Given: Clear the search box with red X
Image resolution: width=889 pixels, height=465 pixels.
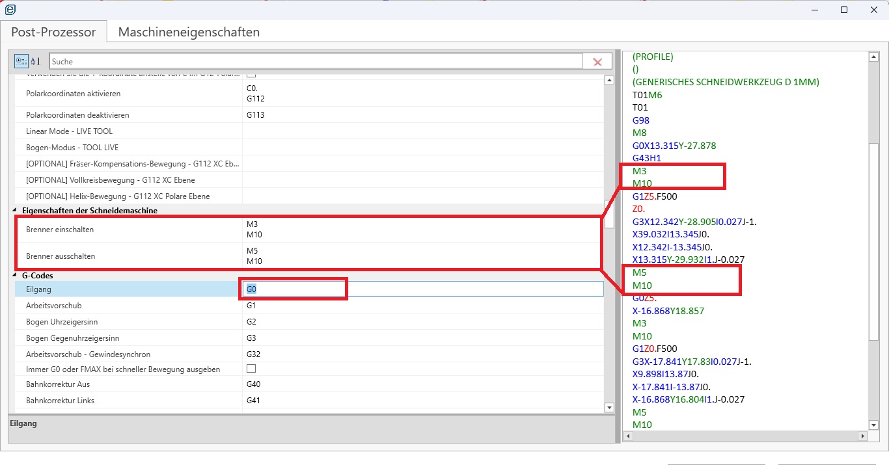Looking at the screenshot, I should 597,62.
